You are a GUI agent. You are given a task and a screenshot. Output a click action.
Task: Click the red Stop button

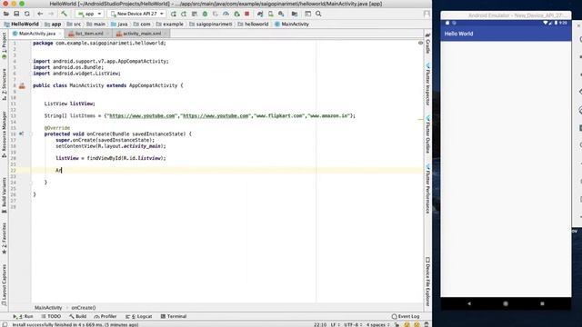pyautogui.click(x=247, y=14)
